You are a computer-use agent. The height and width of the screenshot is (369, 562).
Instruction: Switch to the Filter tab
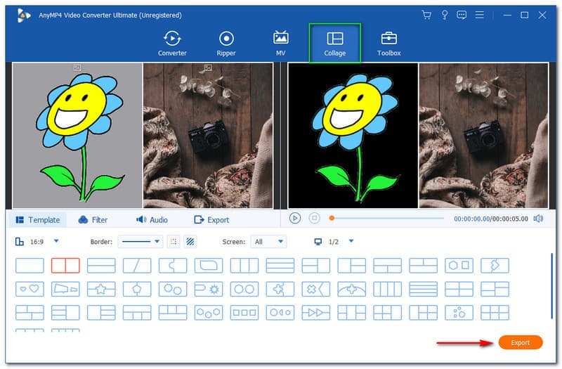(93, 220)
